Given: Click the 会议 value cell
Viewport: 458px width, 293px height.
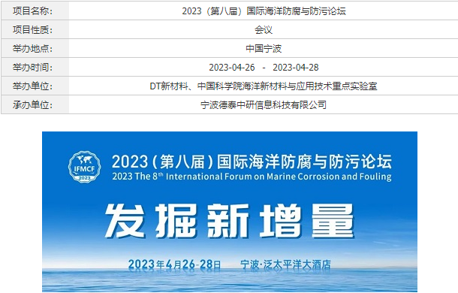Looking at the screenshot, I should 264,29.
